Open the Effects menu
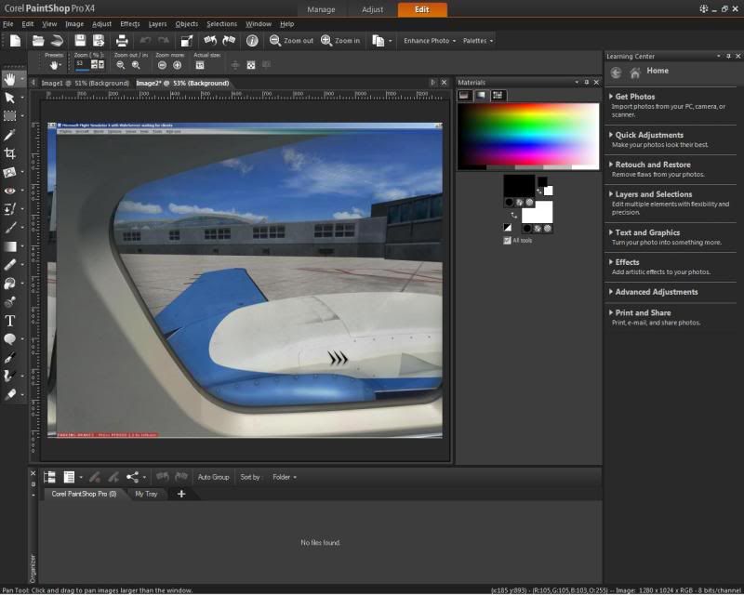The height and width of the screenshot is (595, 744). (x=130, y=23)
